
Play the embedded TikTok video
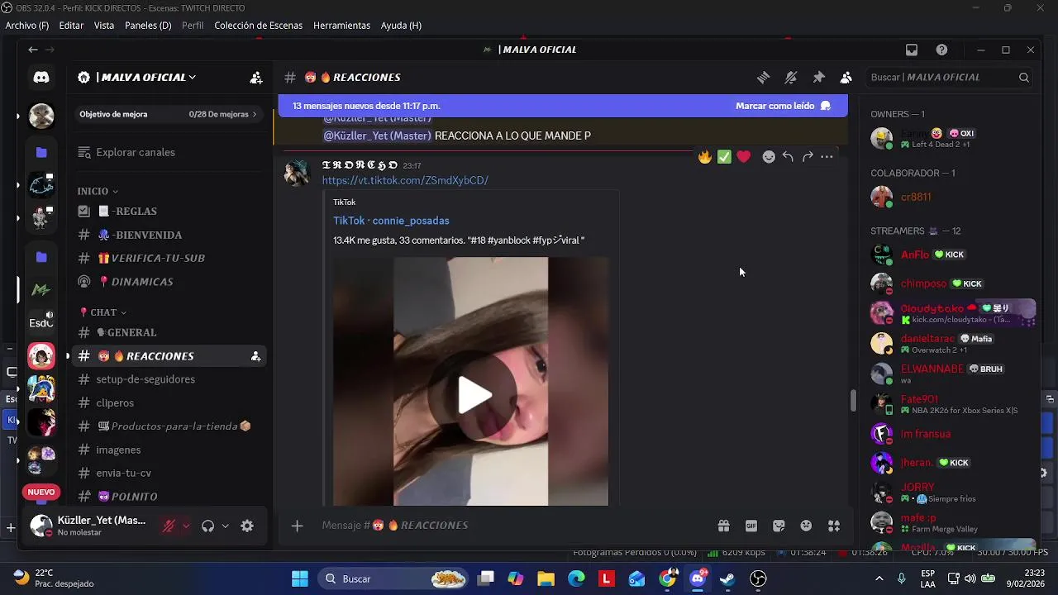click(x=474, y=395)
